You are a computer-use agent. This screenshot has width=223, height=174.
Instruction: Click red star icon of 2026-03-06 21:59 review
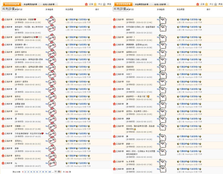point(3,20)
